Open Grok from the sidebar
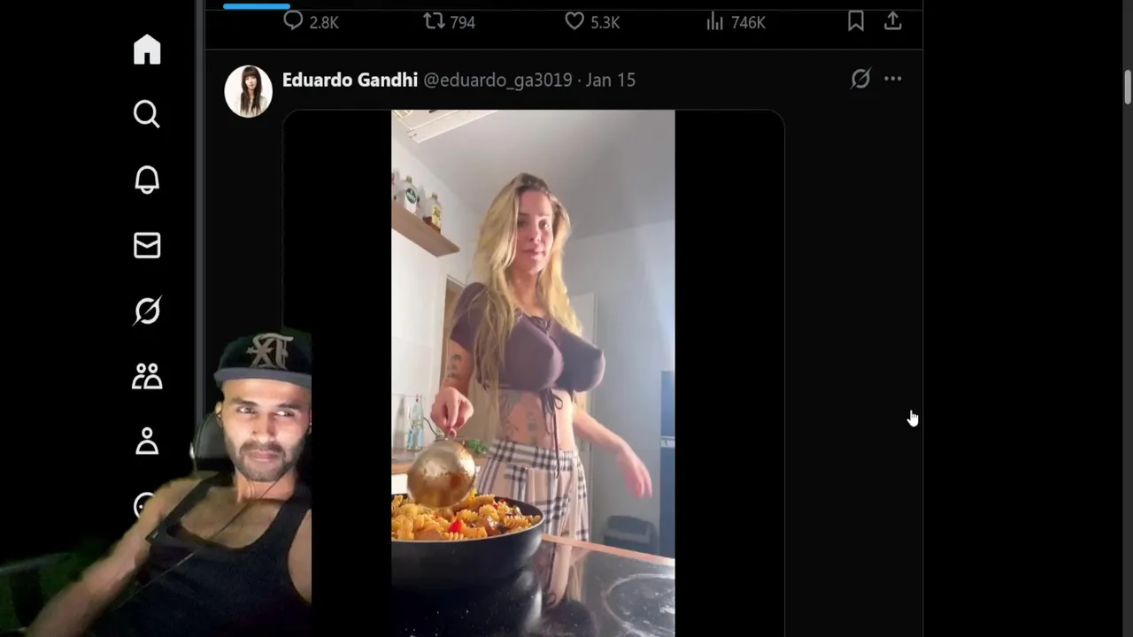The width and height of the screenshot is (1133, 637). point(147,311)
